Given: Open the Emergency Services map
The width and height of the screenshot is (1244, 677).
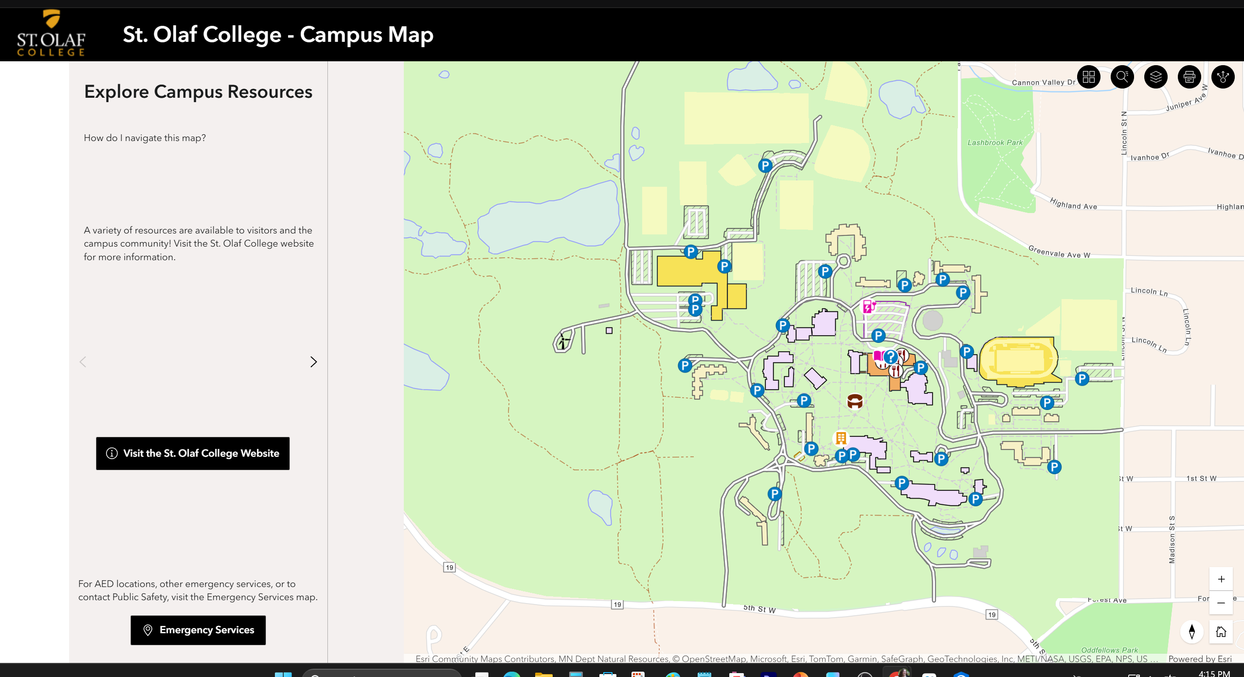Looking at the screenshot, I should coord(198,630).
